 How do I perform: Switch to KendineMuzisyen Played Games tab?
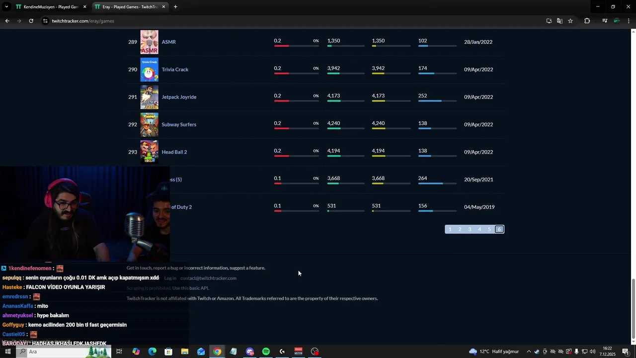click(x=51, y=7)
